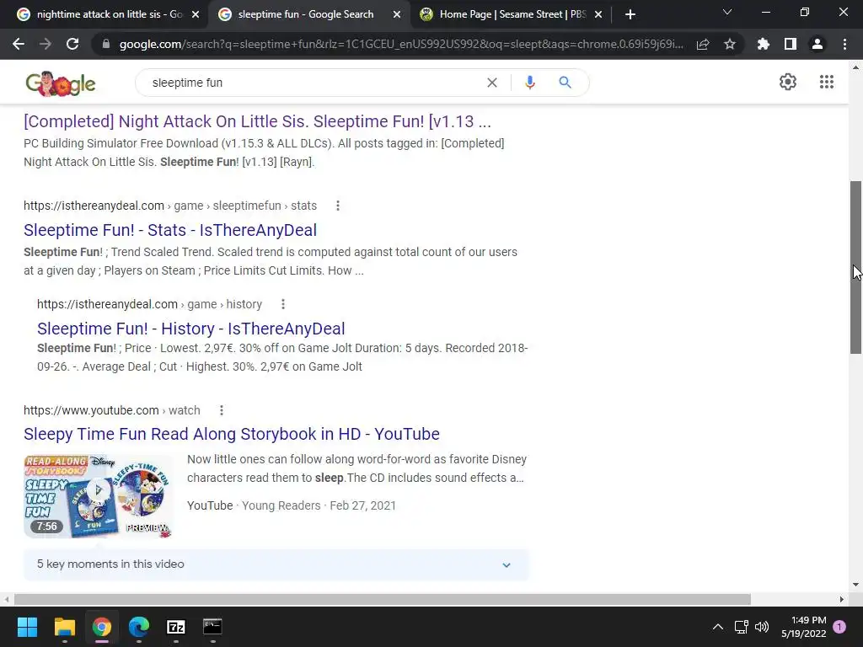This screenshot has width=863, height=647.
Task: Close the nighttime attack tab
Action: [x=196, y=15]
